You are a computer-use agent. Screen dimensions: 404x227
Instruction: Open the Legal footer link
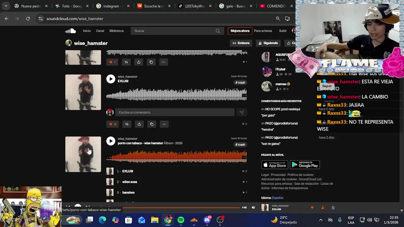[x=265, y=175]
